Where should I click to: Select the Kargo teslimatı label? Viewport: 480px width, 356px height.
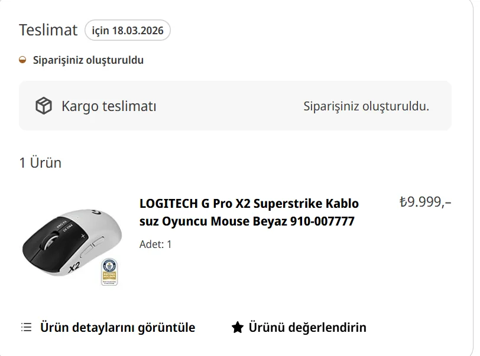tap(109, 106)
